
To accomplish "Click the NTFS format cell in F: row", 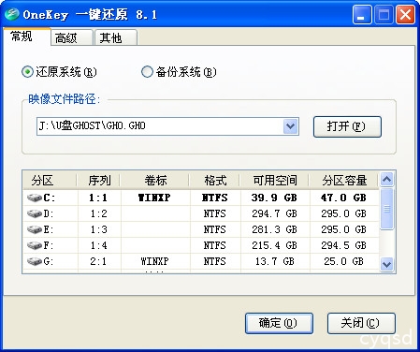I will [215, 245].
